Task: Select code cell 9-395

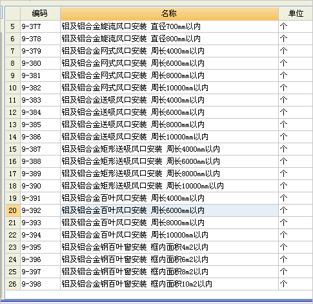Action: pyautogui.click(x=40, y=247)
